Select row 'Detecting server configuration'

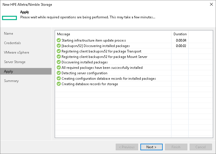point(134,73)
